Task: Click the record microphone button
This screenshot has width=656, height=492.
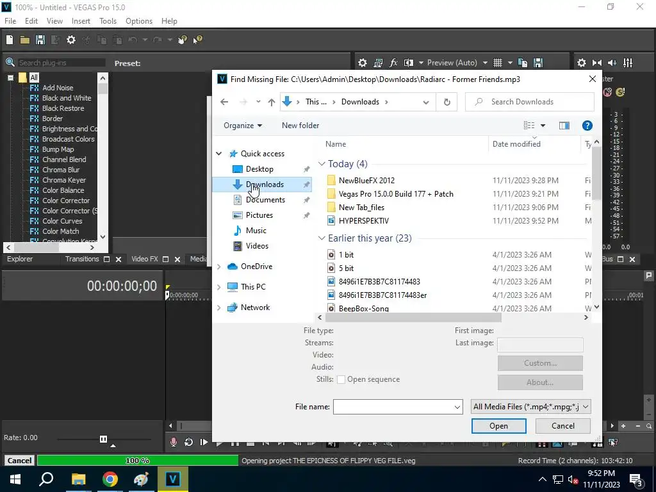Action: 173,442
